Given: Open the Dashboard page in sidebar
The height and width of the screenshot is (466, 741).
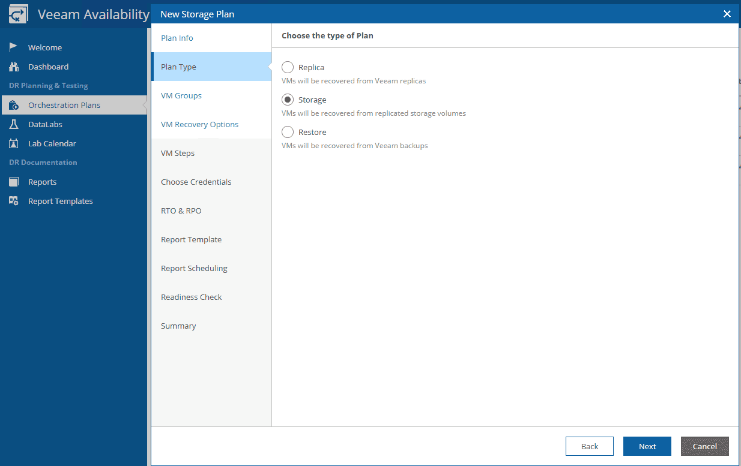Looking at the screenshot, I should click(x=73, y=67).
